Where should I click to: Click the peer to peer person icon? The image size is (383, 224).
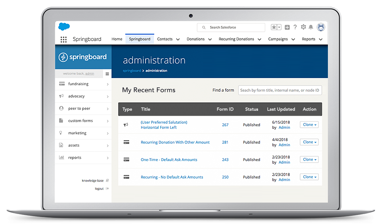pos(61,108)
